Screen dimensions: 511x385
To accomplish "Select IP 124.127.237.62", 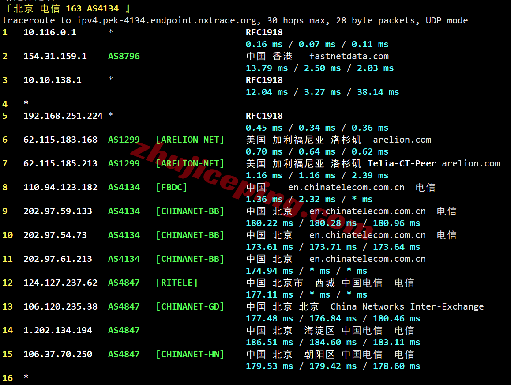I will click(x=60, y=283).
